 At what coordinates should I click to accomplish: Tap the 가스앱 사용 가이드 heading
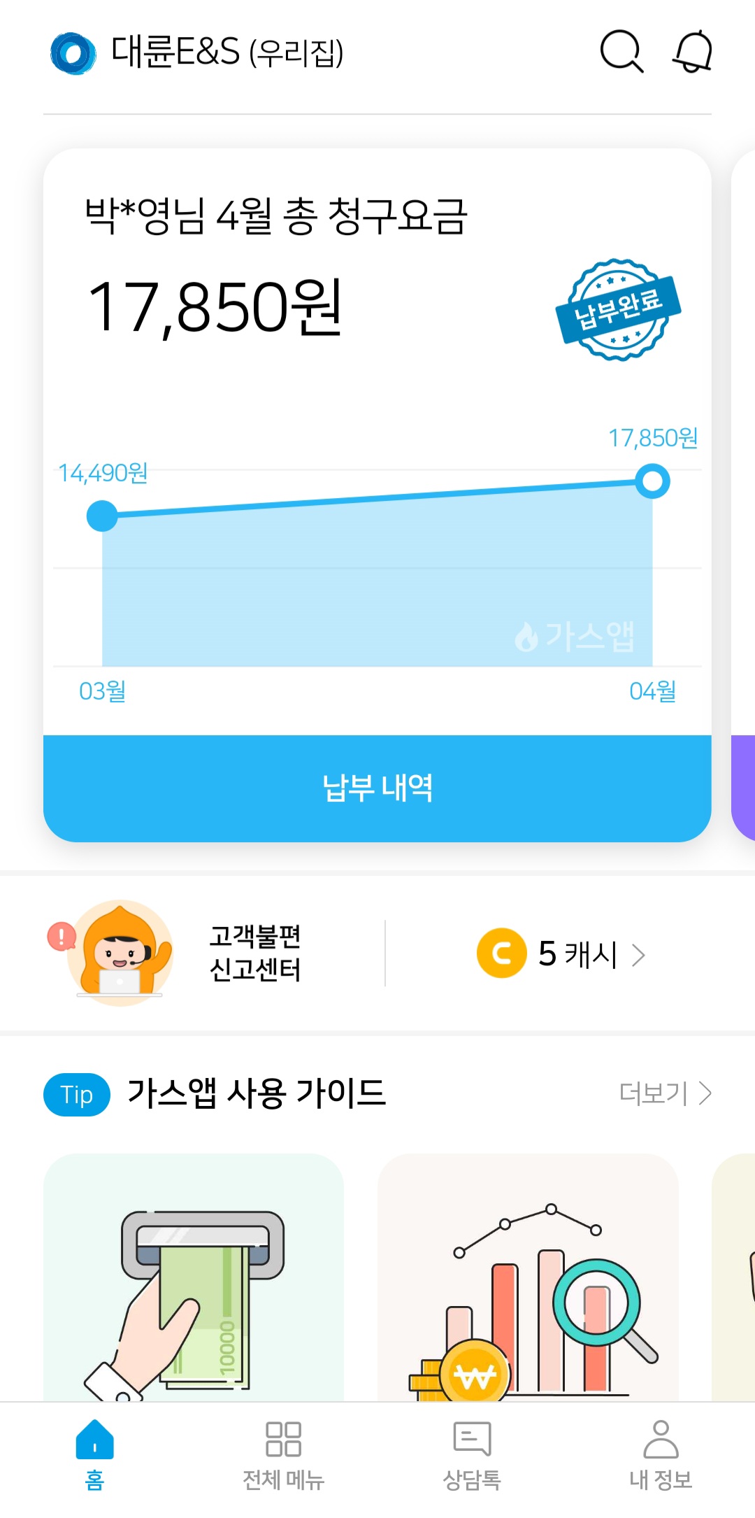[x=256, y=1093]
